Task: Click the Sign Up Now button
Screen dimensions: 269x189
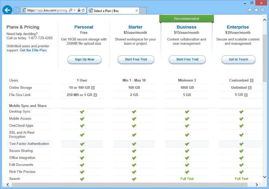Action: [x=84, y=59]
